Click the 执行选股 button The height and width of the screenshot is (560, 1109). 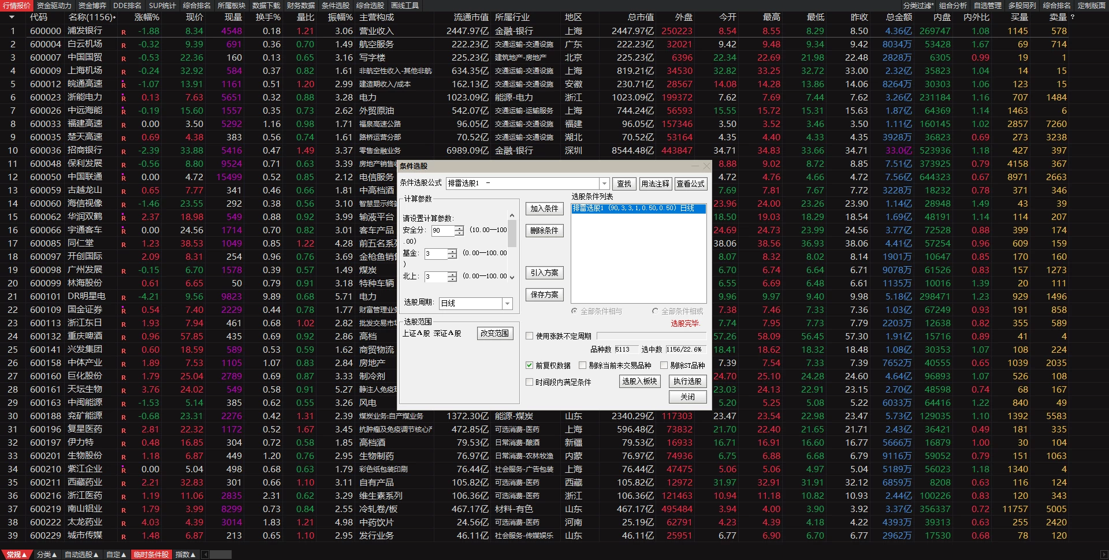pyautogui.click(x=687, y=382)
